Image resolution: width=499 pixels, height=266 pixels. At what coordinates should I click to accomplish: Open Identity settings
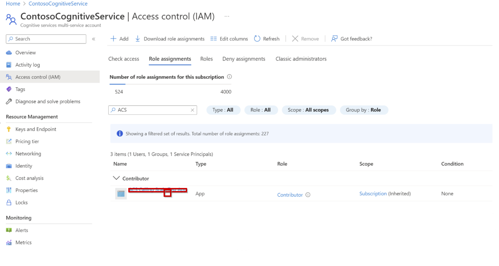click(x=24, y=166)
